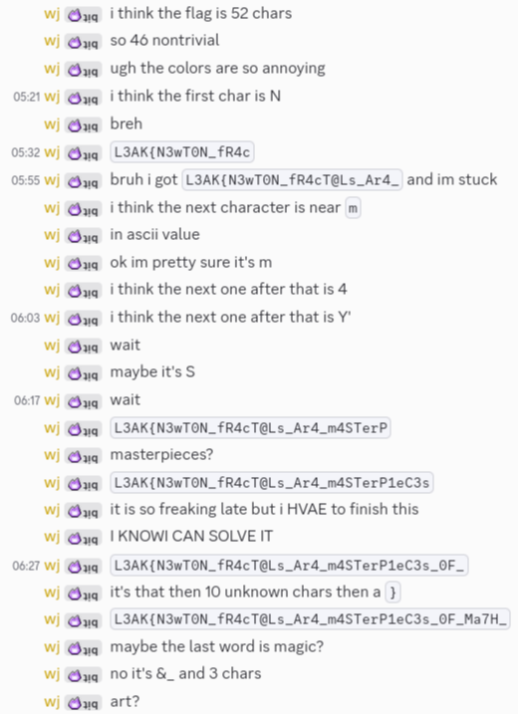Image resolution: width=518 pixels, height=714 pixels.
Task: Click the badge on the 'first char is N' row
Action: (x=83, y=97)
